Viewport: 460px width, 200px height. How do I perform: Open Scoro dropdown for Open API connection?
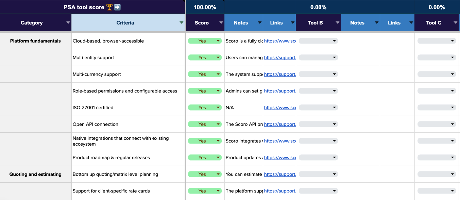click(205, 124)
